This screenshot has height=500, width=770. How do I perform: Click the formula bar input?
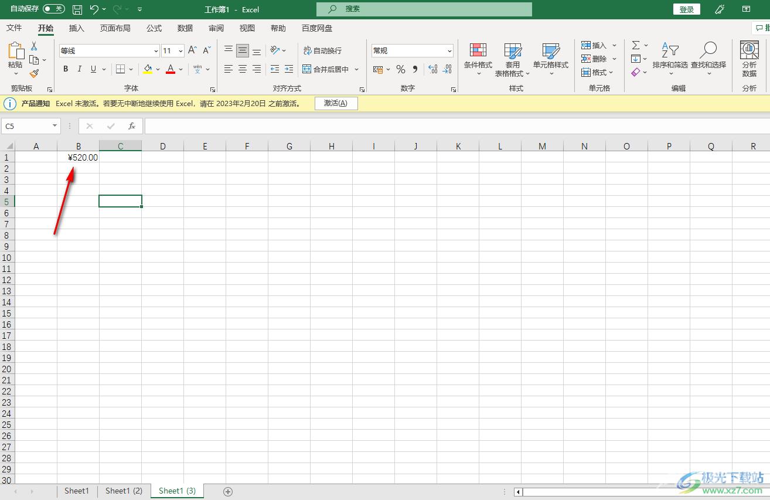(x=457, y=126)
